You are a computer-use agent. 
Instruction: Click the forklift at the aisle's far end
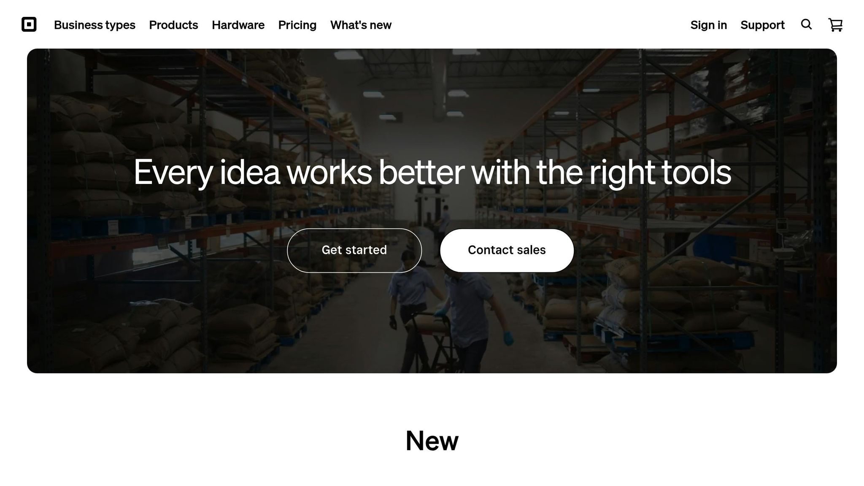coord(425,207)
